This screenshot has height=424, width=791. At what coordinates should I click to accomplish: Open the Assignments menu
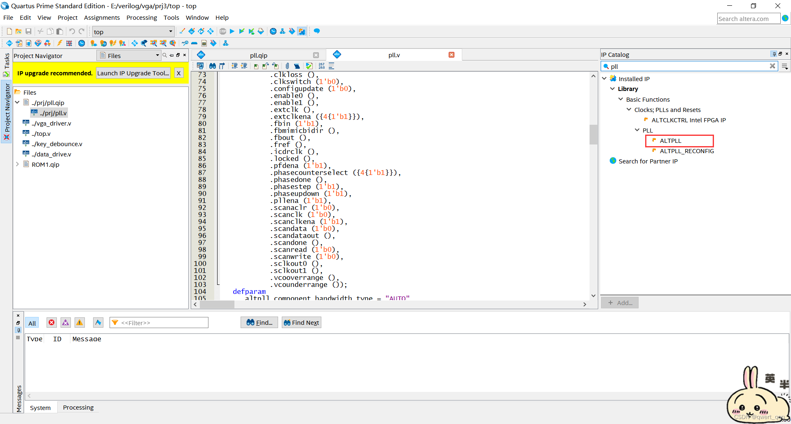[102, 18]
